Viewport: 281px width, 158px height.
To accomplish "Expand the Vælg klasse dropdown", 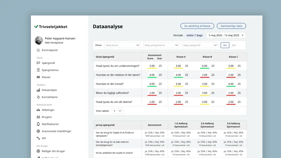I will (122, 45).
